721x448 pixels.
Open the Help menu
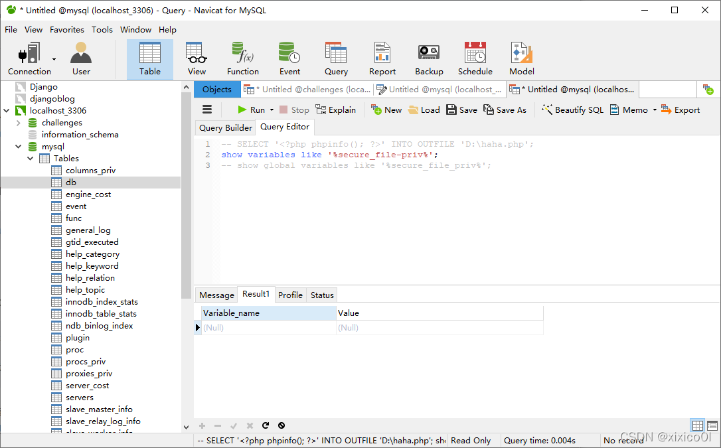click(167, 29)
